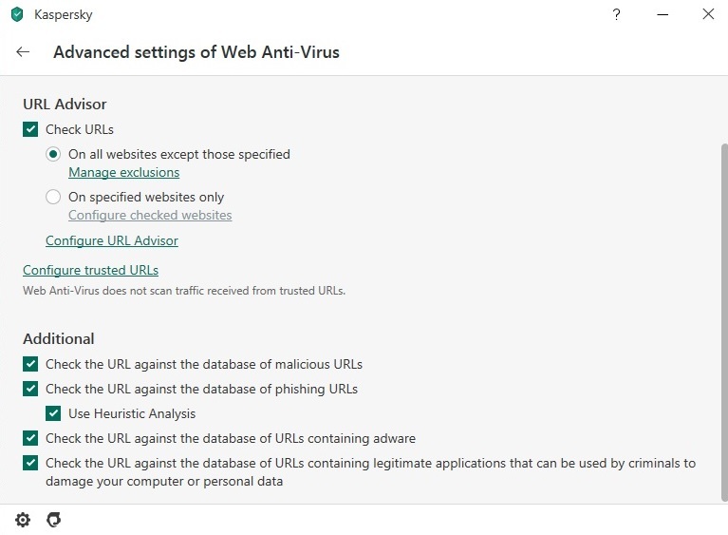Open the Manage exclusions link
The width and height of the screenshot is (728, 535).
click(x=124, y=172)
